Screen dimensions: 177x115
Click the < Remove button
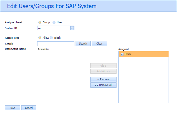click(103, 79)
